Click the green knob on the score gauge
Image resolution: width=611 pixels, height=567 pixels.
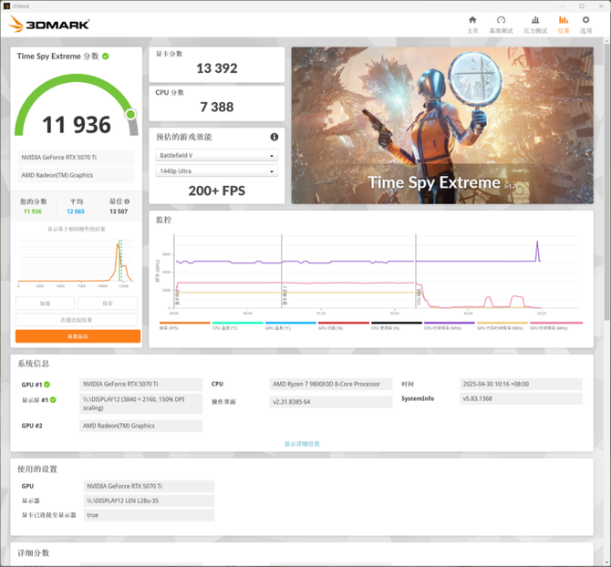130,114
